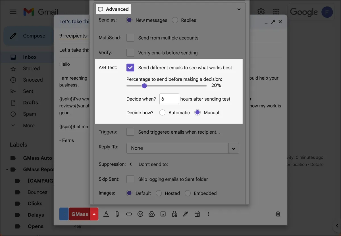The height and width of the screenshot is (236, 341).
Task: Open the Opens label
Action: 36,226
